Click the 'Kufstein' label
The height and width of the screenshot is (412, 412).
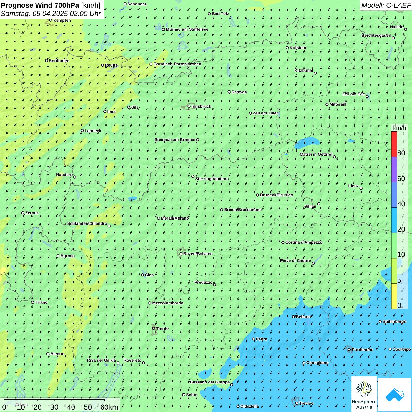point(298,48)
